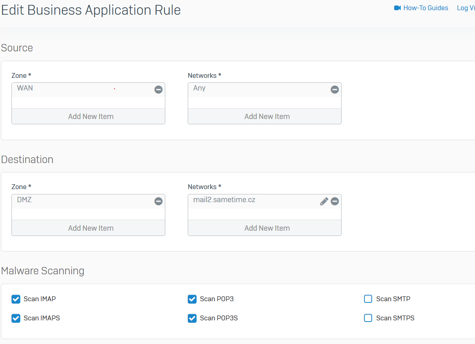Enable the Scan SMTPS checkbox
This screenshot has width=475, height=344.
point(368,318)
